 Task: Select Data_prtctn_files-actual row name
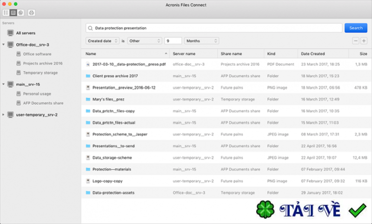pos(113,122)
